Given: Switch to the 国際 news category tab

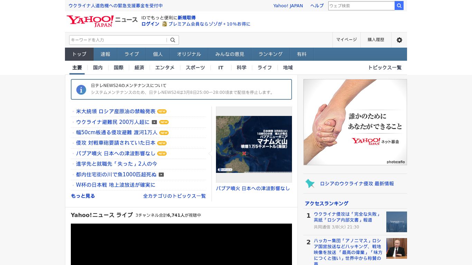Looking at the screenshot, I should [118, 68].
